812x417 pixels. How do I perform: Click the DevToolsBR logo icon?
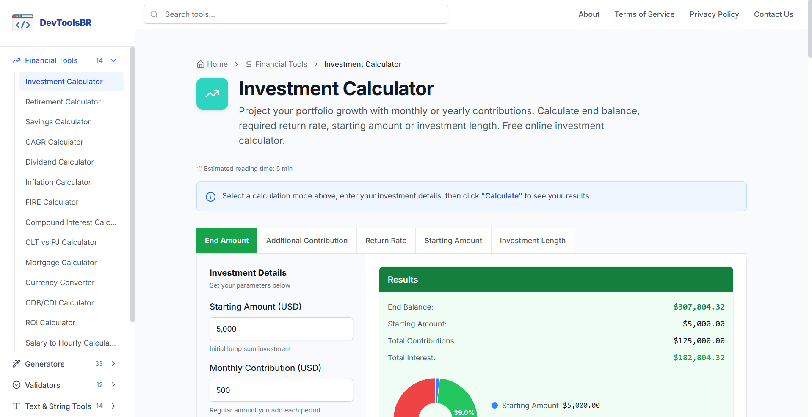pyautogui.click(x=22, y=22)
